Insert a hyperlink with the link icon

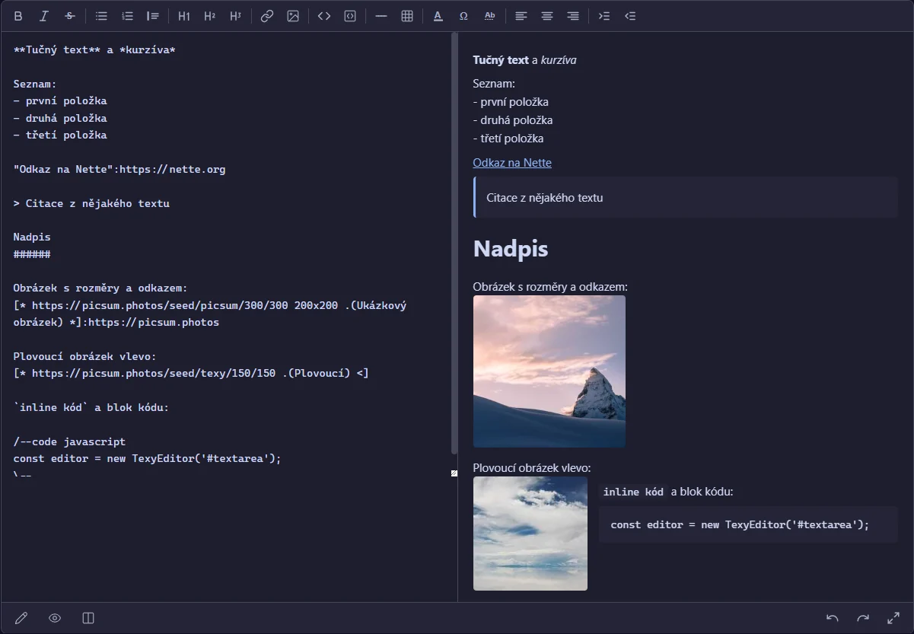pos(267,16)
